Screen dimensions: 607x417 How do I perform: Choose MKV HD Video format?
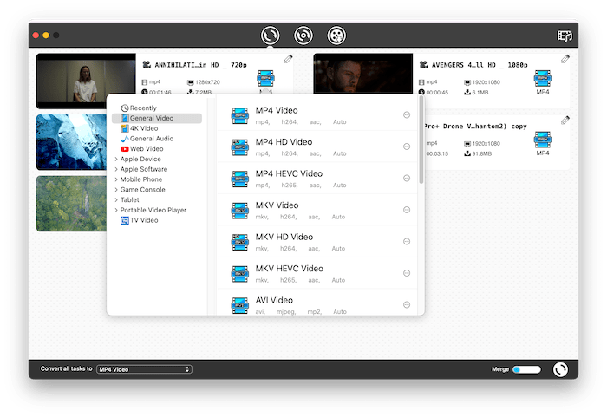point(284,237)
